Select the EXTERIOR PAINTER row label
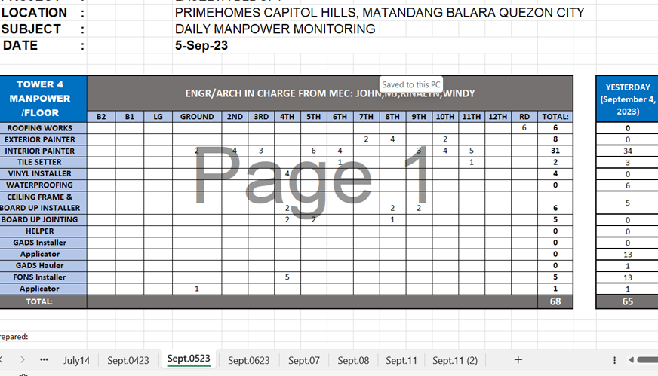The width and height of the screenshot is (658, 376). coord(43,139)
